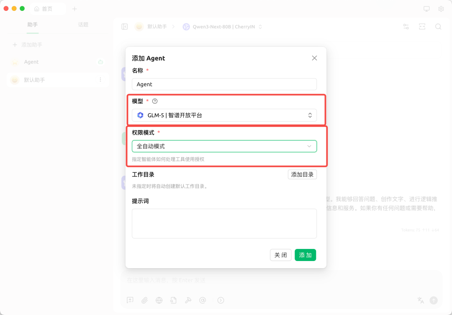Viewport: 452px width, 315px height.
Task: Click the quick phrases arrow-circle icon
Action: pyautogui.click(x=221, y=300)
